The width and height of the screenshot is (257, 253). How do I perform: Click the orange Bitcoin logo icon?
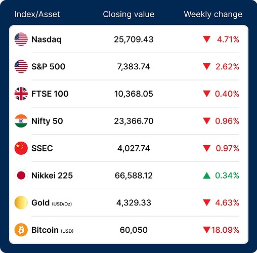point(21,230)
